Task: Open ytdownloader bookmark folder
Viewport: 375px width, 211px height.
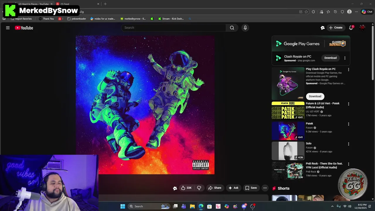Action: click(x=76, y=19)
